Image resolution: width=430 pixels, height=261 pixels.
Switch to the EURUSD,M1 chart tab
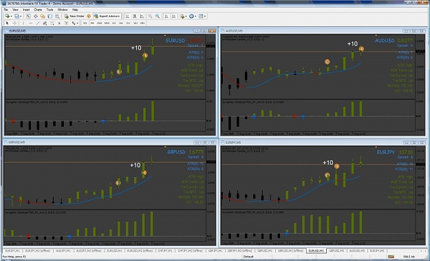click(114, 251)
